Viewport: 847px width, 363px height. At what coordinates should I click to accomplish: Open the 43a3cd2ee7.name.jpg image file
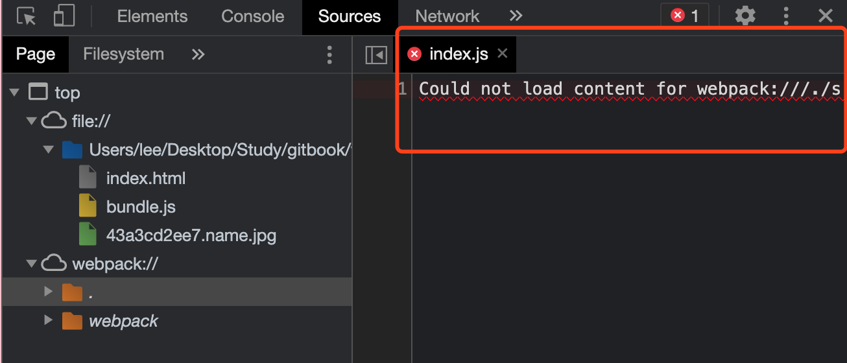click(x=191, y=235)
